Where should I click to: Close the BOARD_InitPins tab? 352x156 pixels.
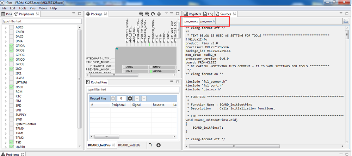click(113, 145)
